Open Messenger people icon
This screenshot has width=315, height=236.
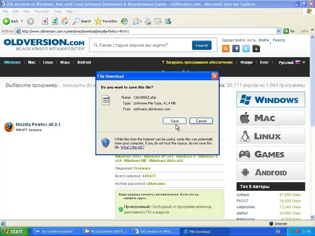coord(168,21)
